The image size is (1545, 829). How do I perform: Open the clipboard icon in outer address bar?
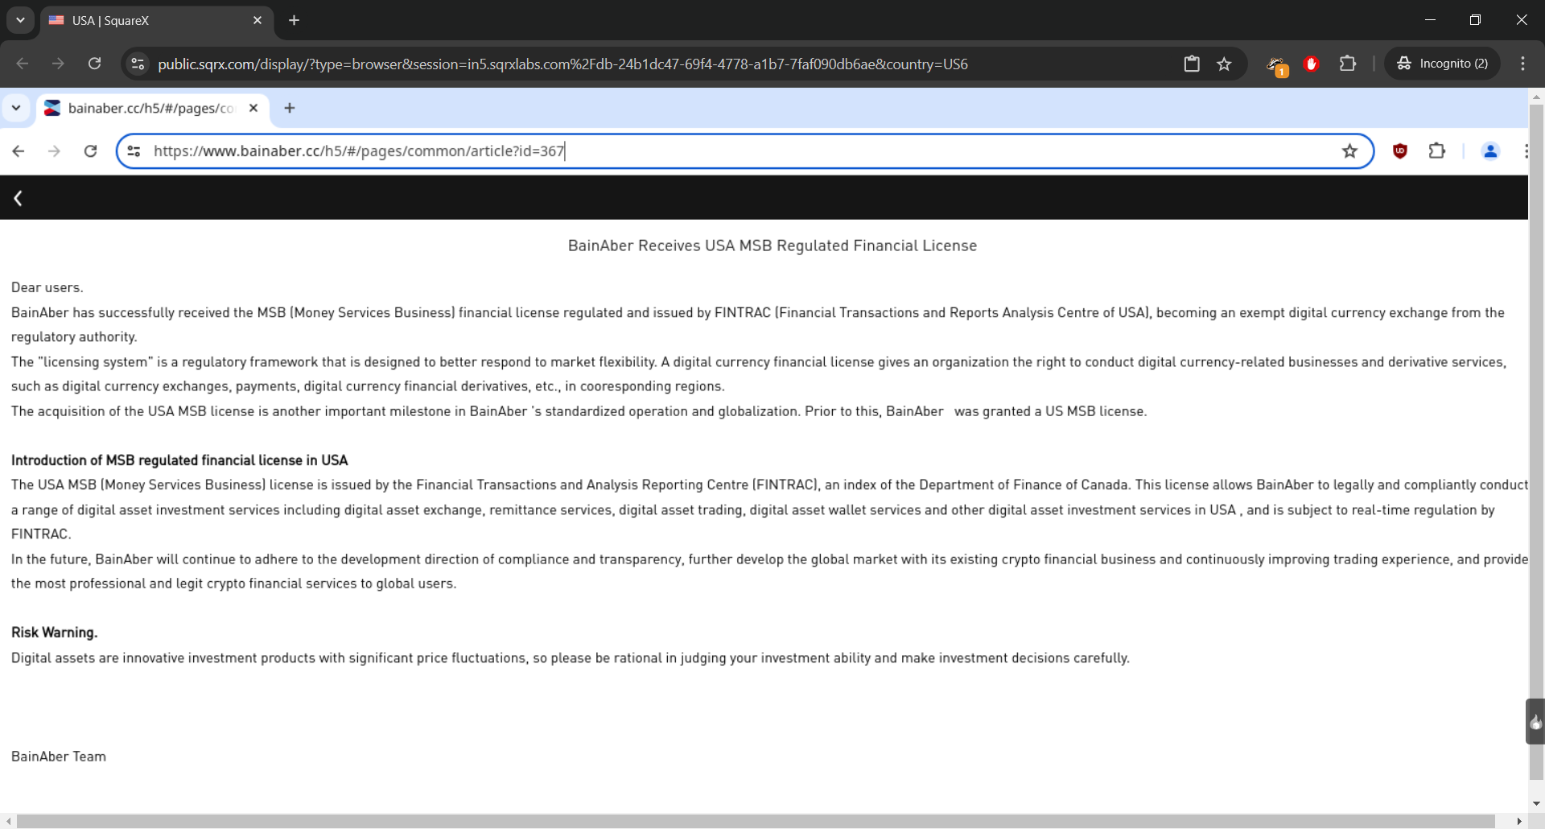[x=1192, y=64]
